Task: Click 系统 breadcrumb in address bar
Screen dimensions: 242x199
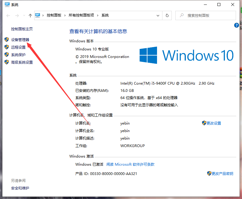Action: tap(105, 15)
